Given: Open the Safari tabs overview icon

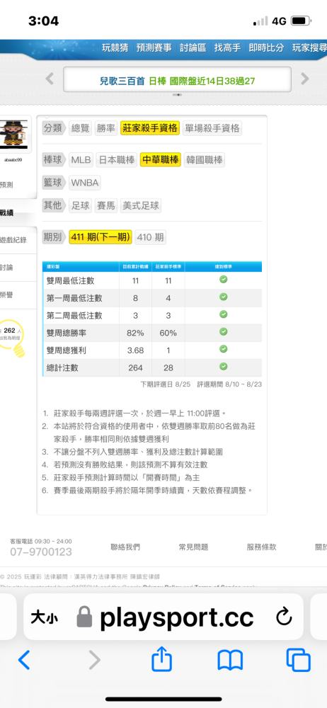Looking at the screenshot, I should tap(299, 660).
